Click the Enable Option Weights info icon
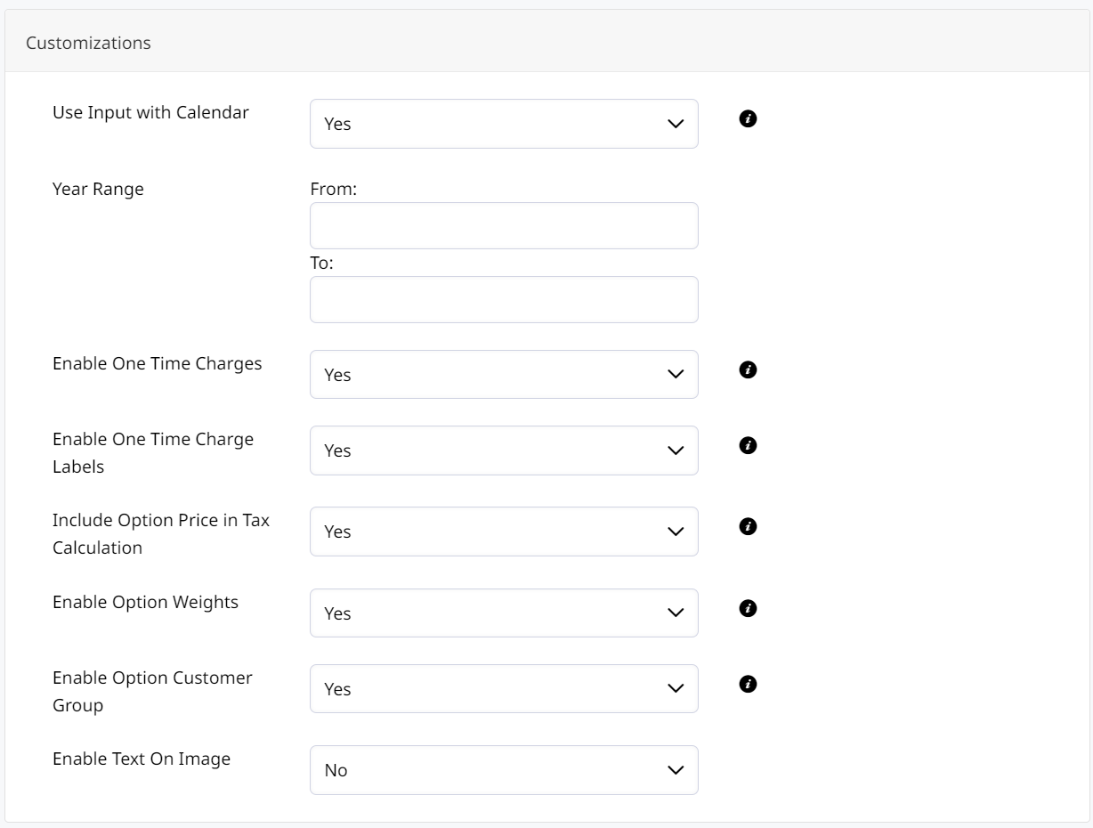The image size is (1093, 828). (x=749, y=608)
